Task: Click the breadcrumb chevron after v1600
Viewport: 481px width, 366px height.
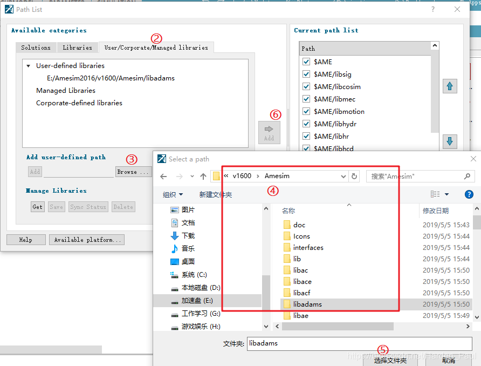Action: click(258, 176)
